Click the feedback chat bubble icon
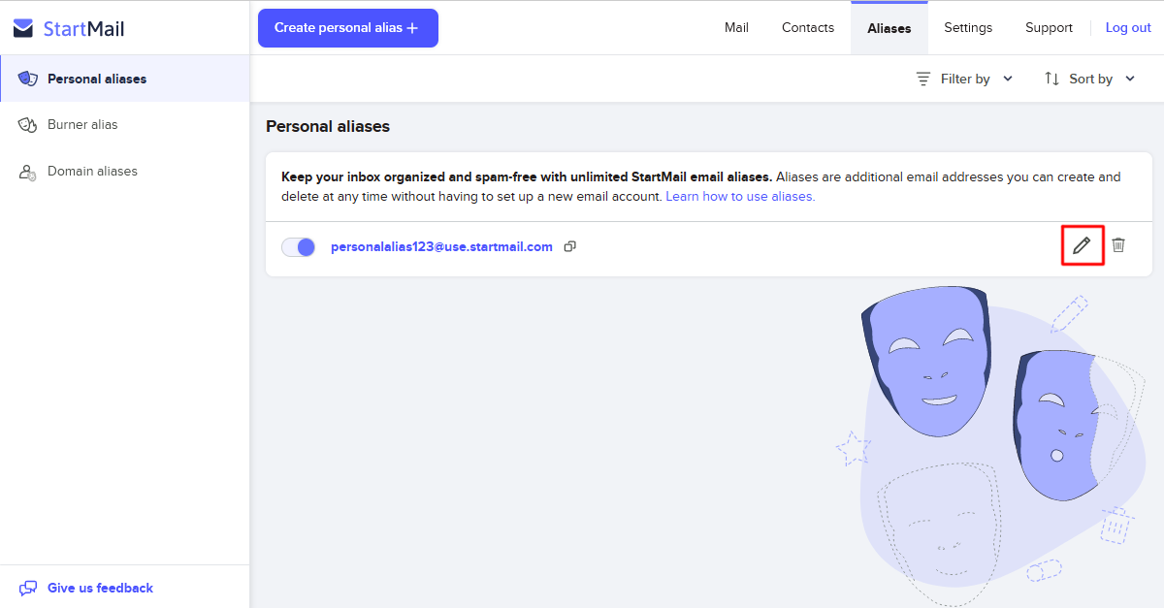The height and width of the screenshot is (608, 1164). pyautogui.click(x=28, y=588)
